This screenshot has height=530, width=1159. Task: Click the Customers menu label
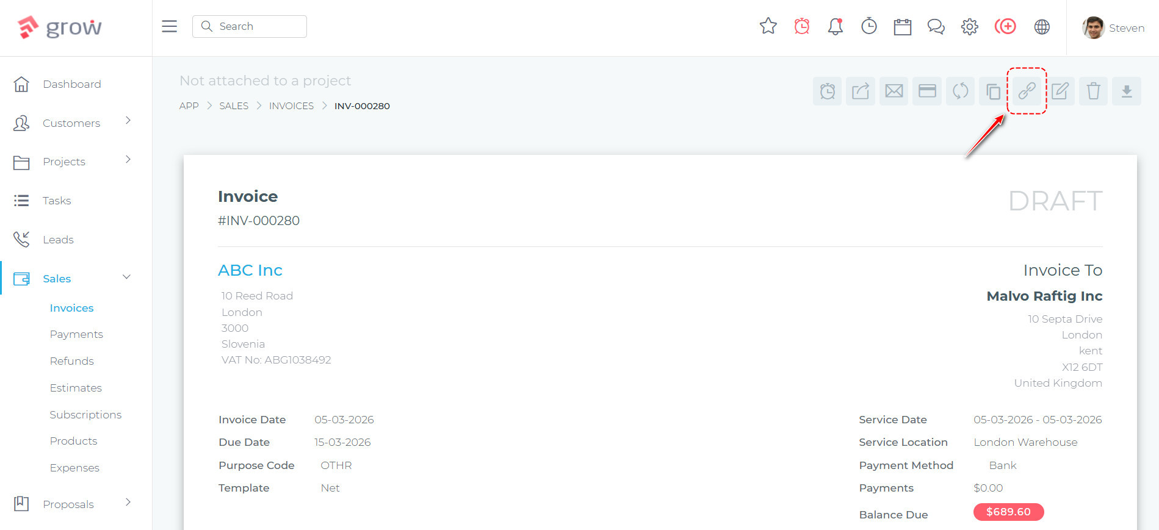71,123
